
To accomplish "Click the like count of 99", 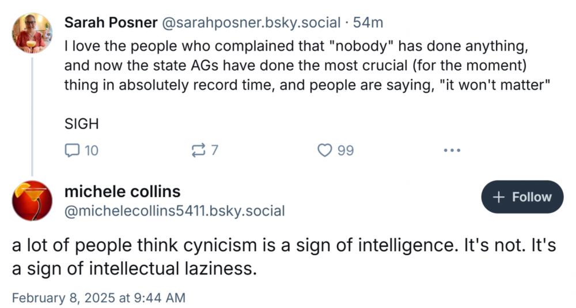I will click(346, 151).
